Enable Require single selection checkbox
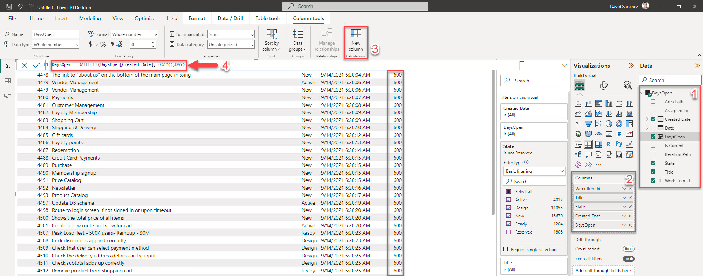Viewport: 703px width, 276px height. point(506,250)
